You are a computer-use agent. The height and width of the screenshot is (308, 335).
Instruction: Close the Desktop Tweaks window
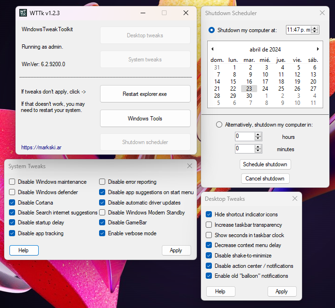coord(295,198)
